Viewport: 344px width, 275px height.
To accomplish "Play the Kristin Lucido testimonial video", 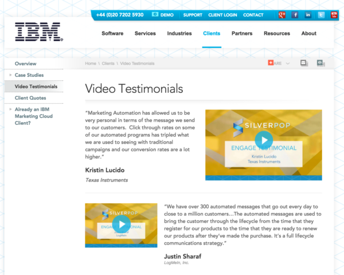I will (x=264, y=140).
